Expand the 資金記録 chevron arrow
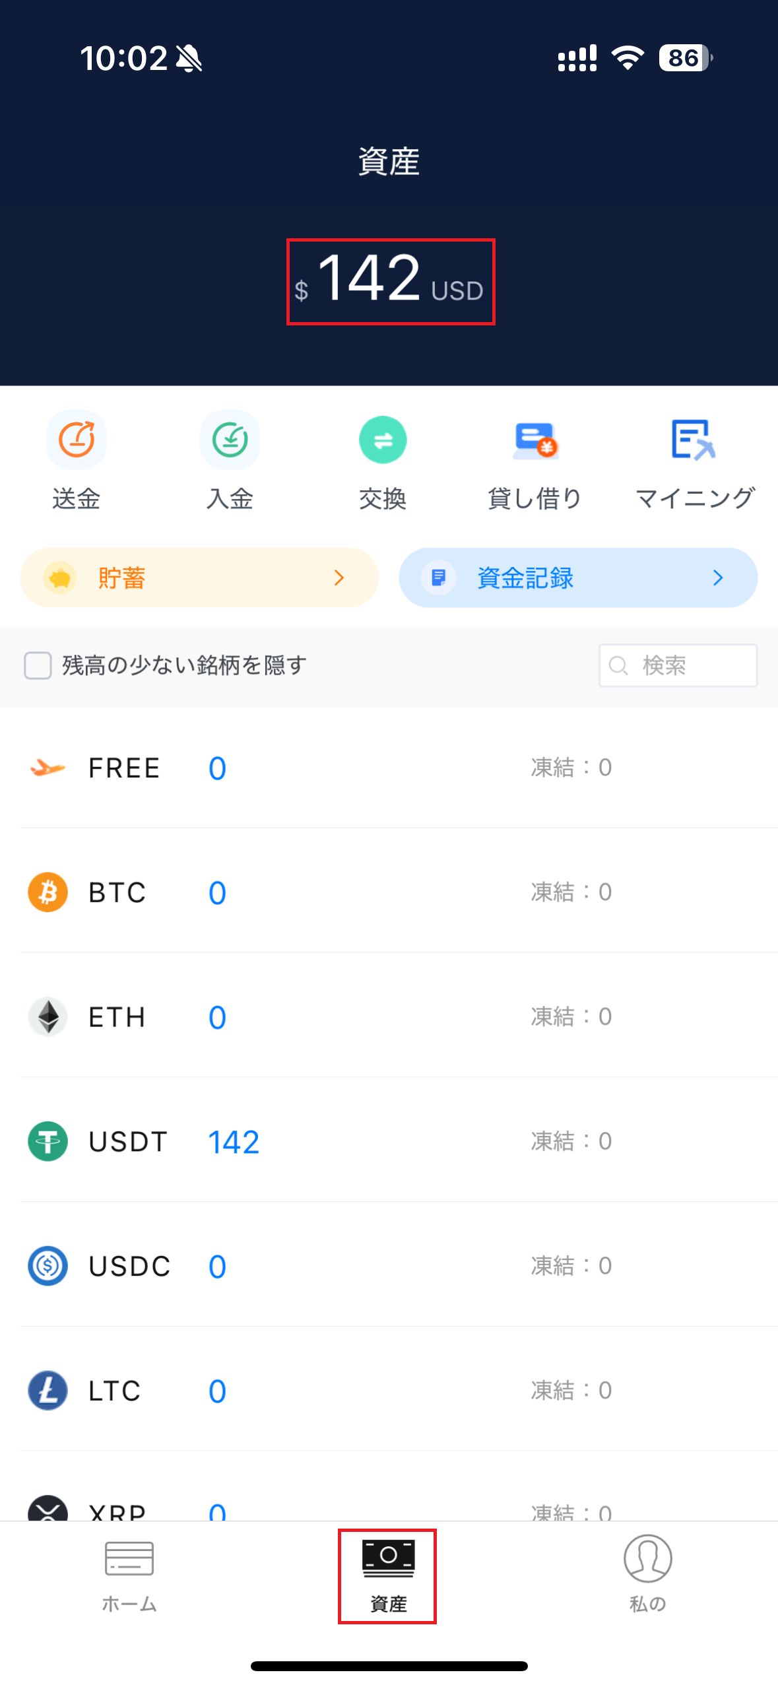Screen dimensions: 778x1687 [718, 578]
